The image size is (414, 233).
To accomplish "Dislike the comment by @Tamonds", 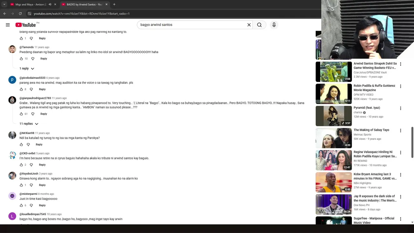I will 33,59.
